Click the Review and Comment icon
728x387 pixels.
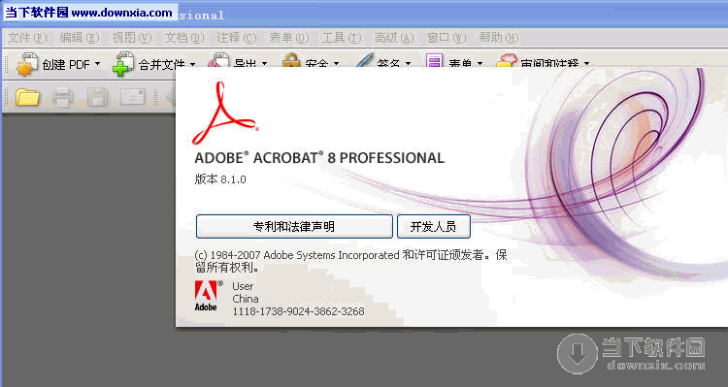[506, 60]
